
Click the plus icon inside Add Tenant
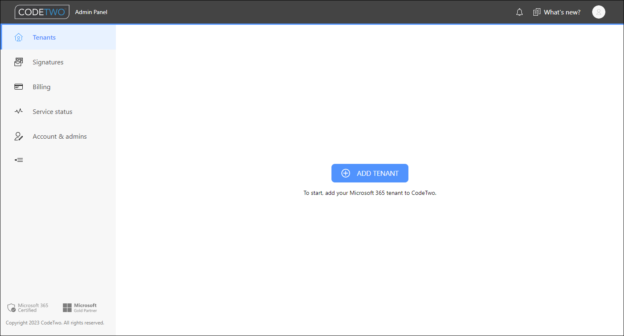(346, 173)
